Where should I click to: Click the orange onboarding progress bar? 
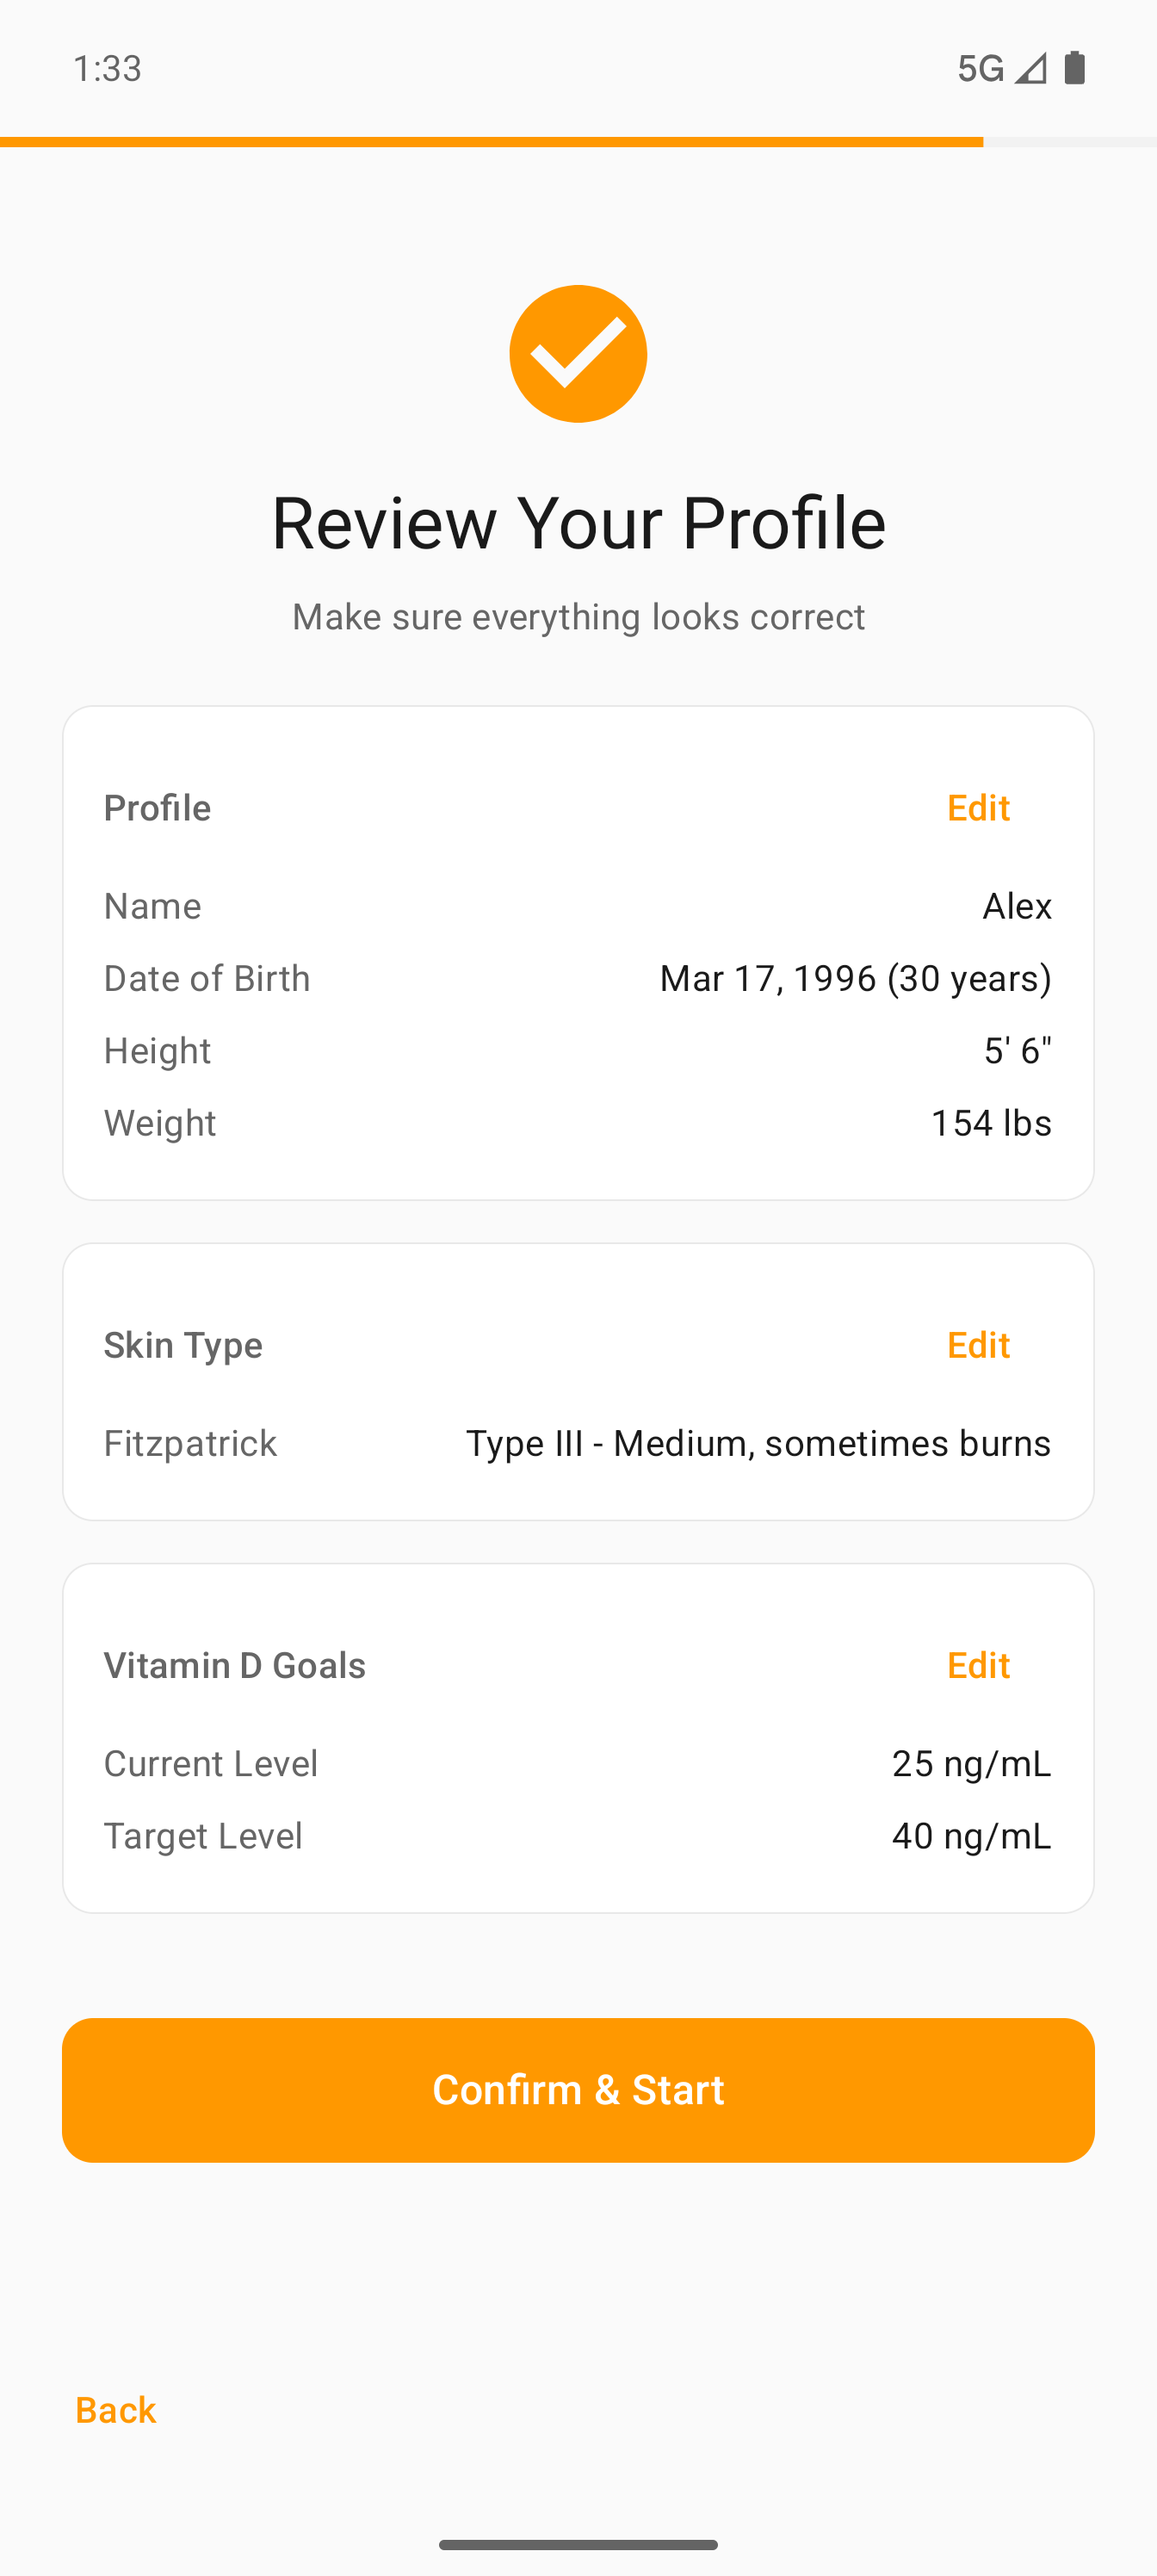point(490,142)
